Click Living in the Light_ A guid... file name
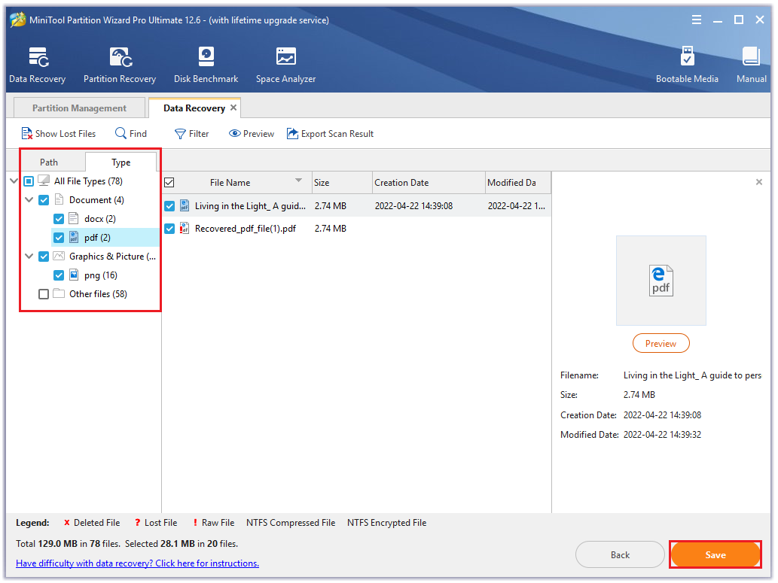The width and height of the screenshot is (778, 583). coord(250,205)
